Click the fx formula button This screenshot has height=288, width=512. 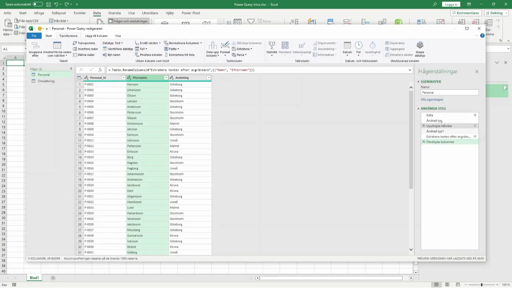click(100, 70)
